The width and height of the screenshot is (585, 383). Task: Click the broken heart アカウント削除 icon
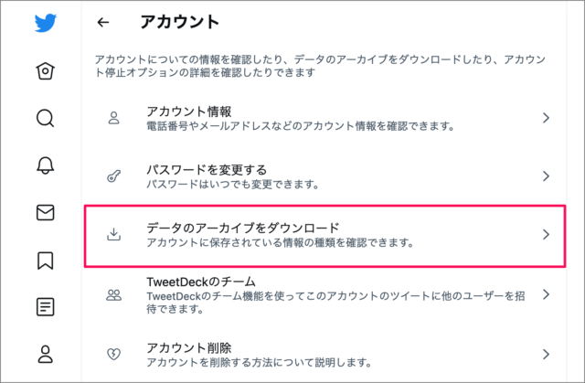coord(114,354)
